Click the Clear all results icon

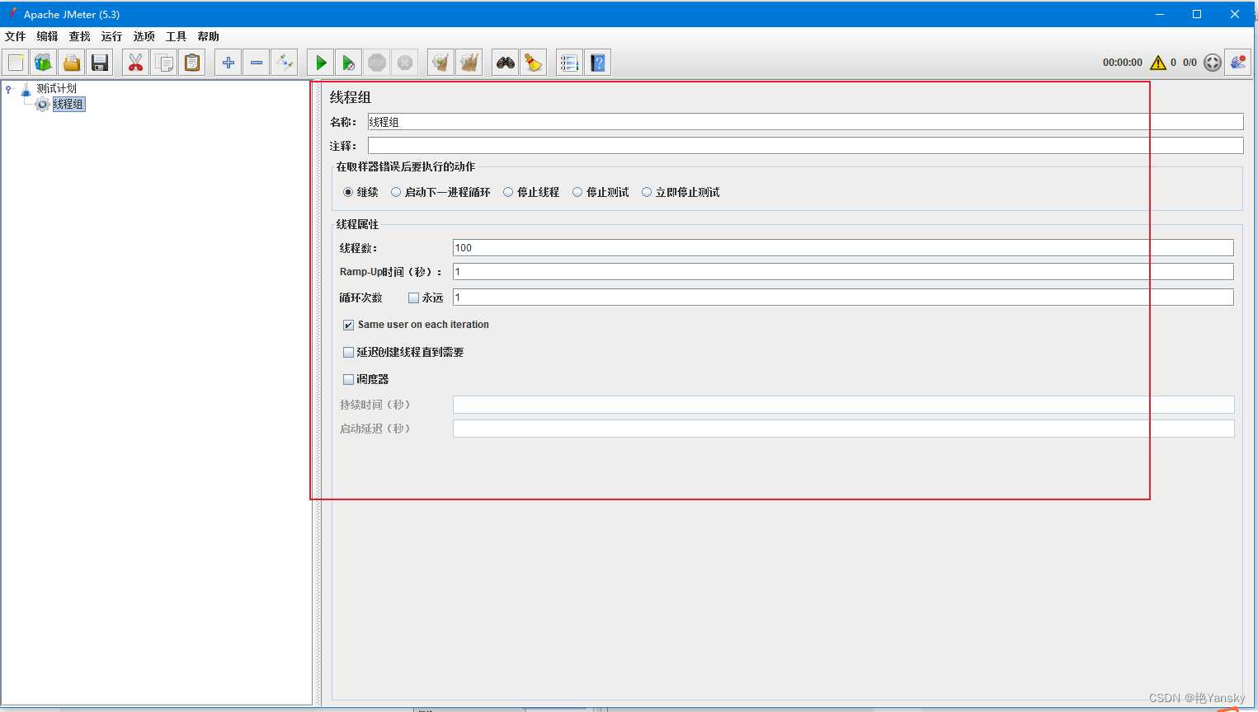(469, 63)
